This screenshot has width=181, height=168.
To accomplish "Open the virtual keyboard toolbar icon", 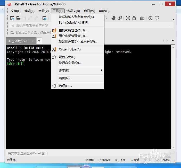I will coord(142,18).
